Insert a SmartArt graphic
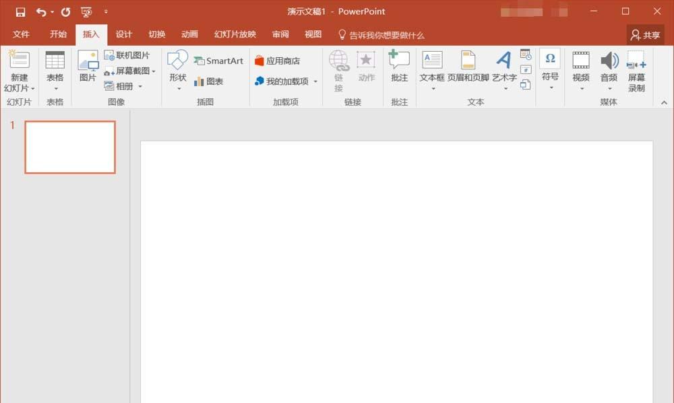Image resolution: width=674 pixels, height=403 pixels. tap(218, 60)
